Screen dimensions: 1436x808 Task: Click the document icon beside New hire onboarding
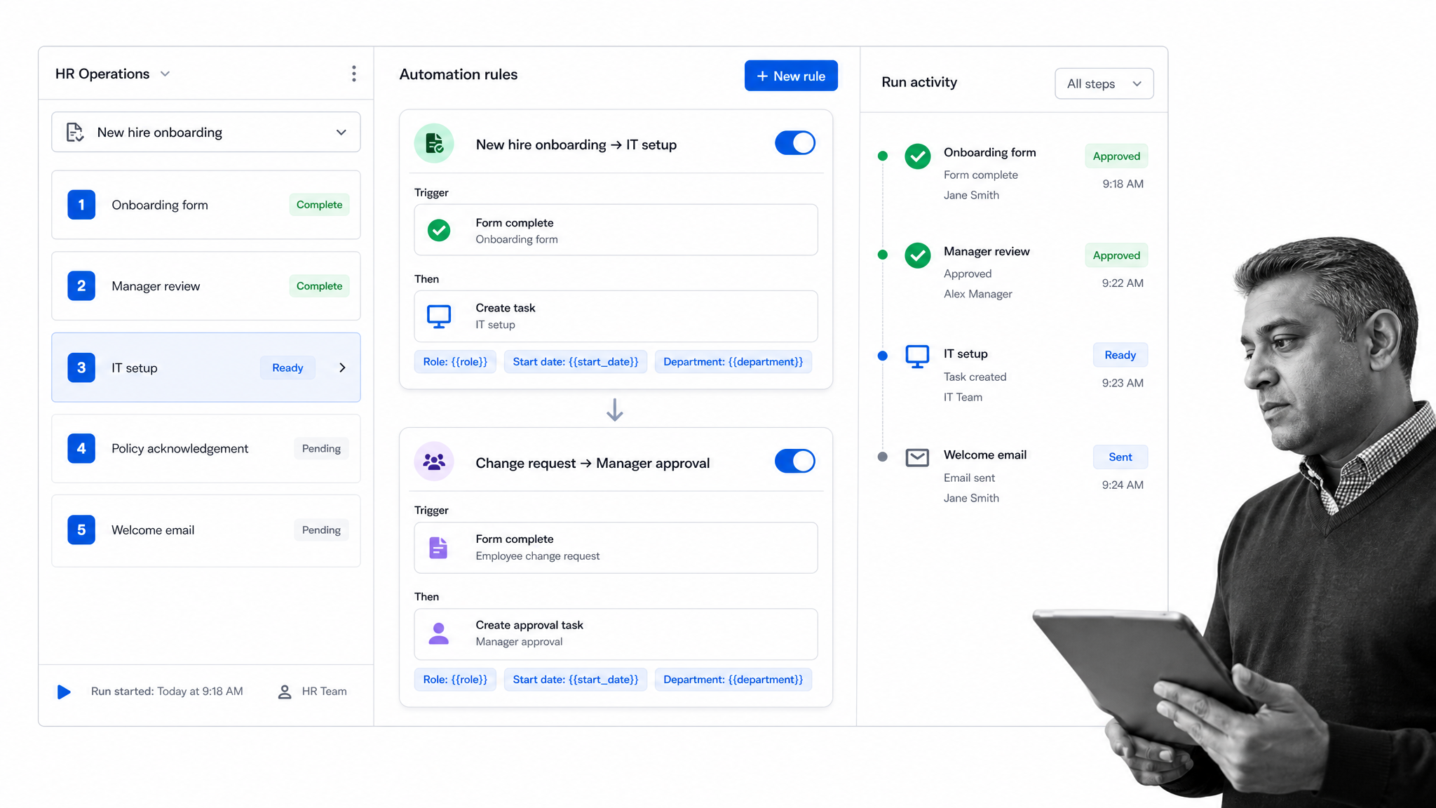75,132
